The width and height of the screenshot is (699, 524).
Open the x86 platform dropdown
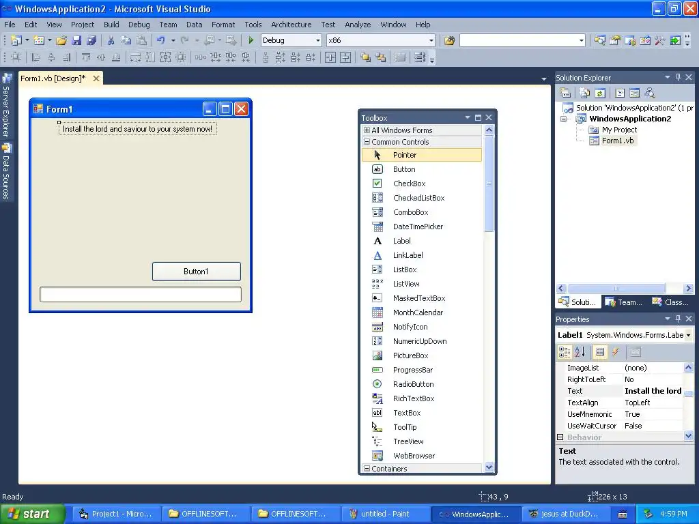431,40
